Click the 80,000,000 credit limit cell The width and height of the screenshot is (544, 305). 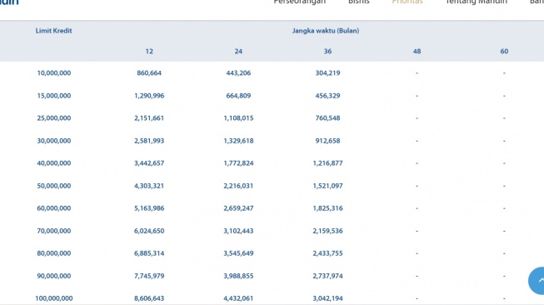click(x=54, y=253)
